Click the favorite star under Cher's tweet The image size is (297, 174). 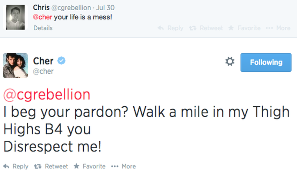pos(77,166)
